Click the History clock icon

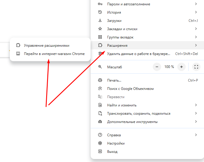point(100,12)
